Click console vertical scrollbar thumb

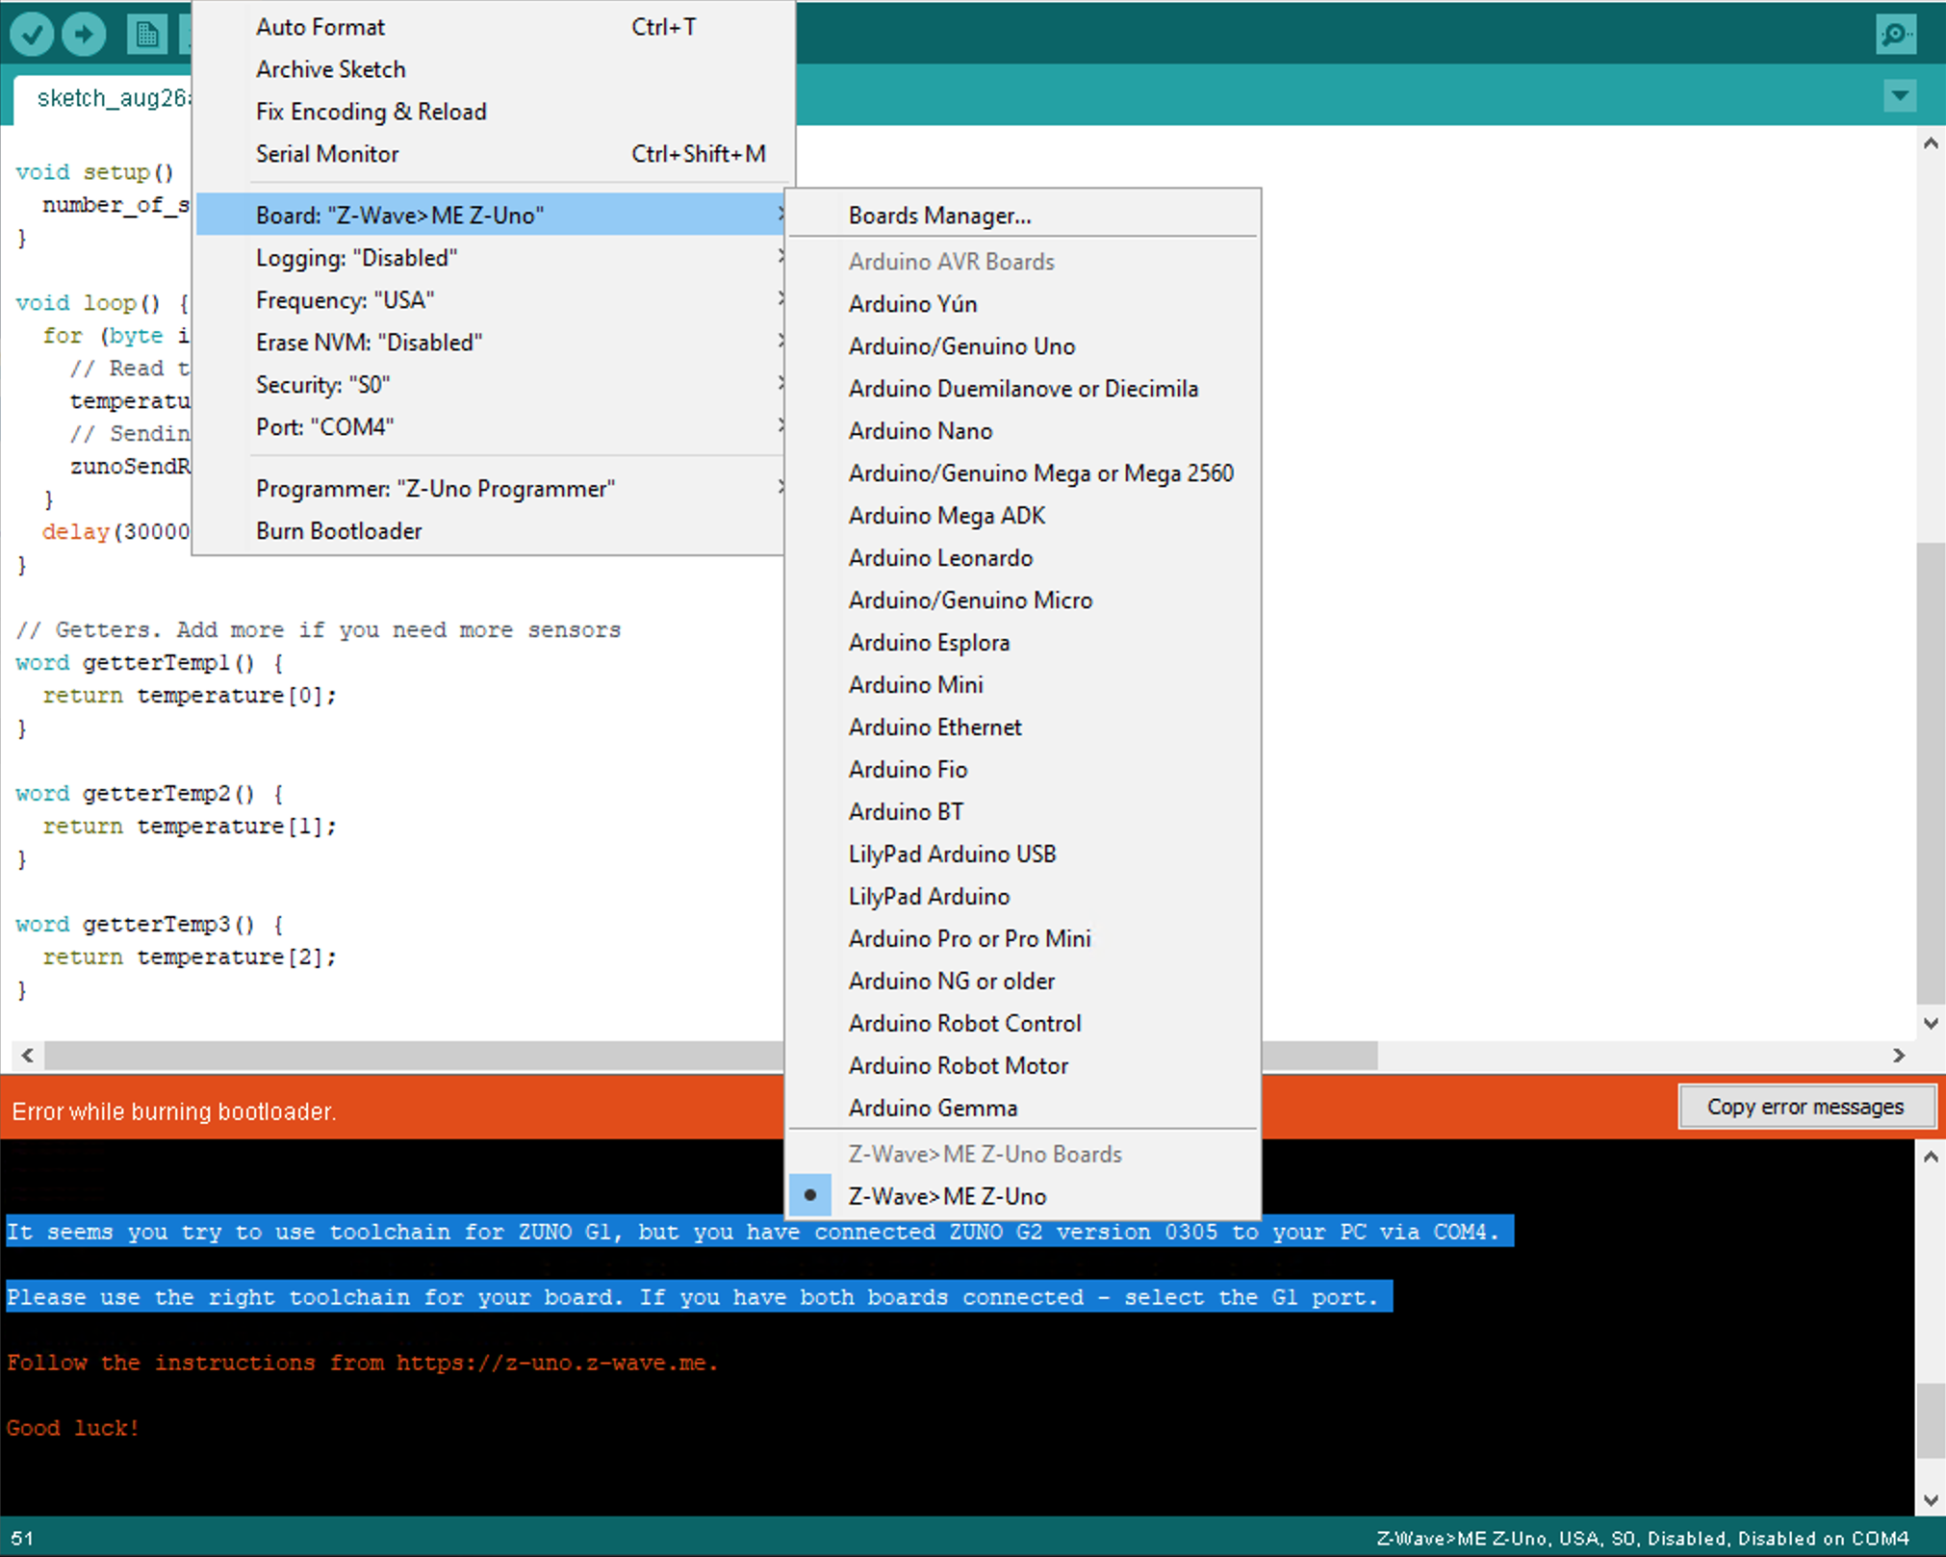pyautogui.click(x=1930, y=1421)
